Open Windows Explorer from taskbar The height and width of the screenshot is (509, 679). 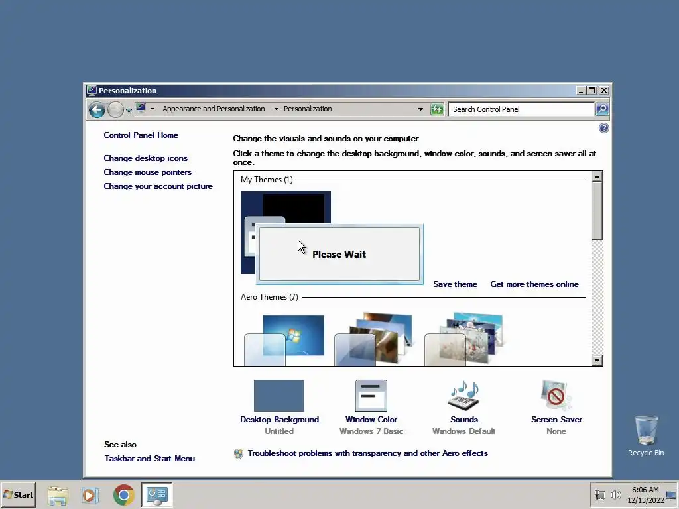(58, 495)
